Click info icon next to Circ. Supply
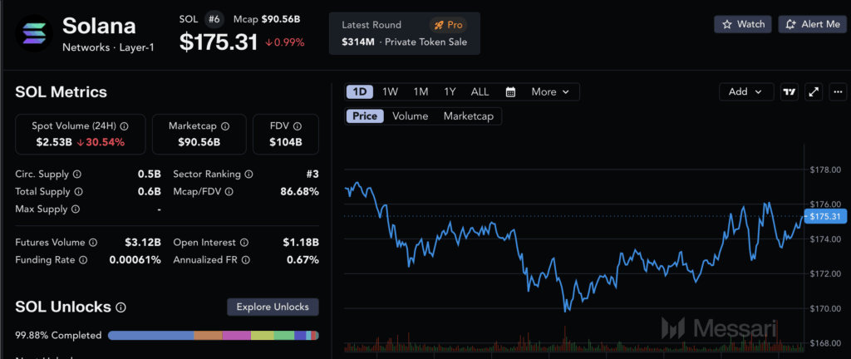Image resolution: width=851 pixels, height=359 pixels. (77, 174)
